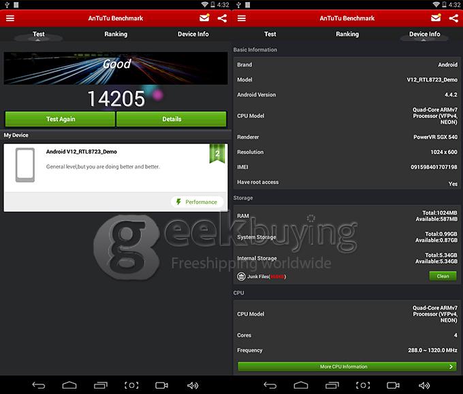This screenshot has height=394, width=463.
Task: Tap the Cores value 4
Action: tap(456, 335)
